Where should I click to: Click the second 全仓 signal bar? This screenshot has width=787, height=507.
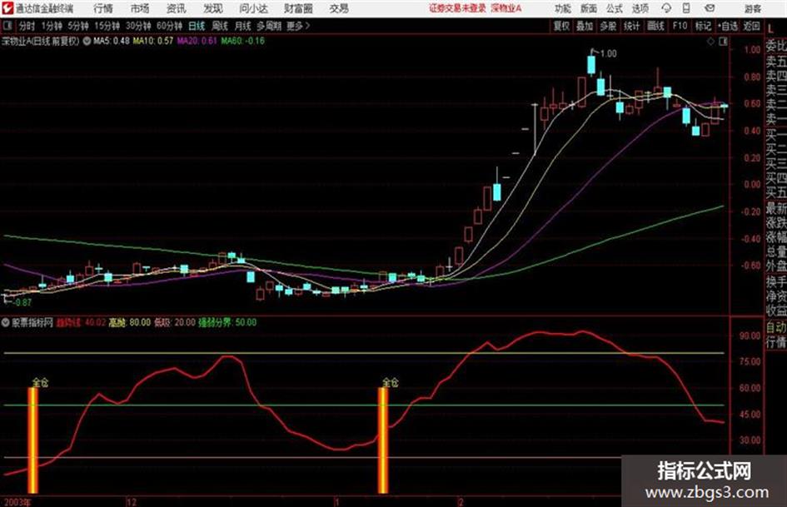click(x=383, y=440)
